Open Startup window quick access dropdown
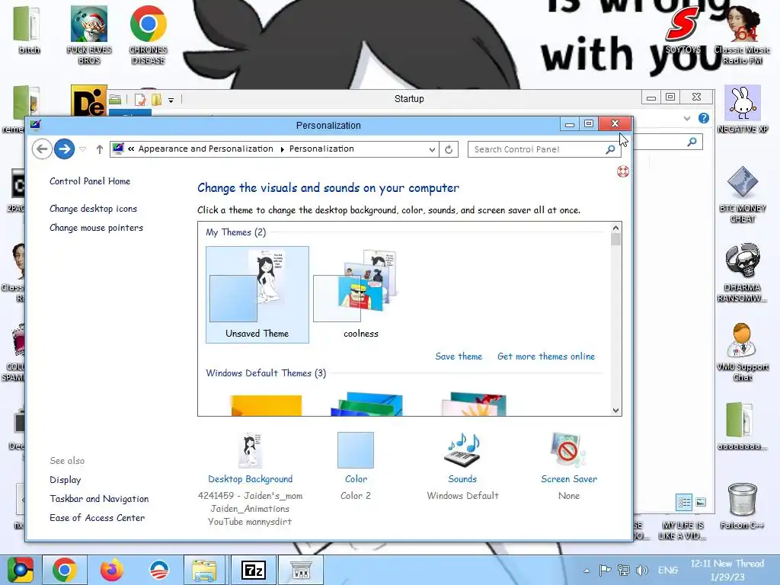 [x=171, y=100]
